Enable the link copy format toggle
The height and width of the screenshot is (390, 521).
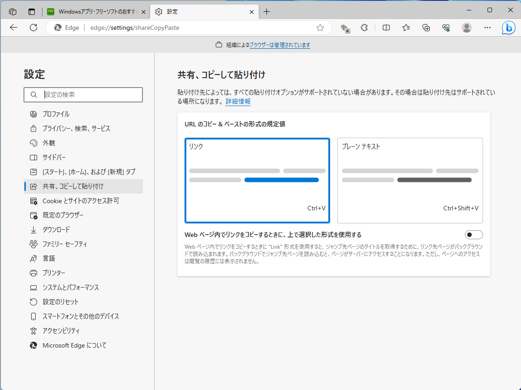pos(474,234)
